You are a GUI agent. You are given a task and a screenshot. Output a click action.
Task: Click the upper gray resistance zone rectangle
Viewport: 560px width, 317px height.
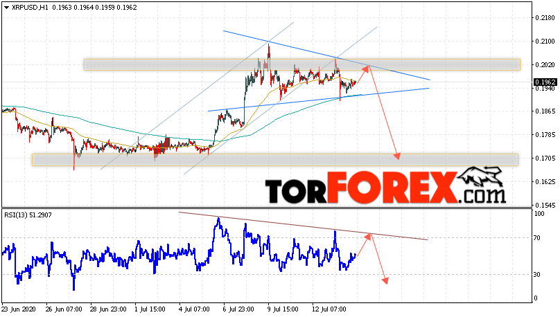pyautogui.click(x=302, y=64)
